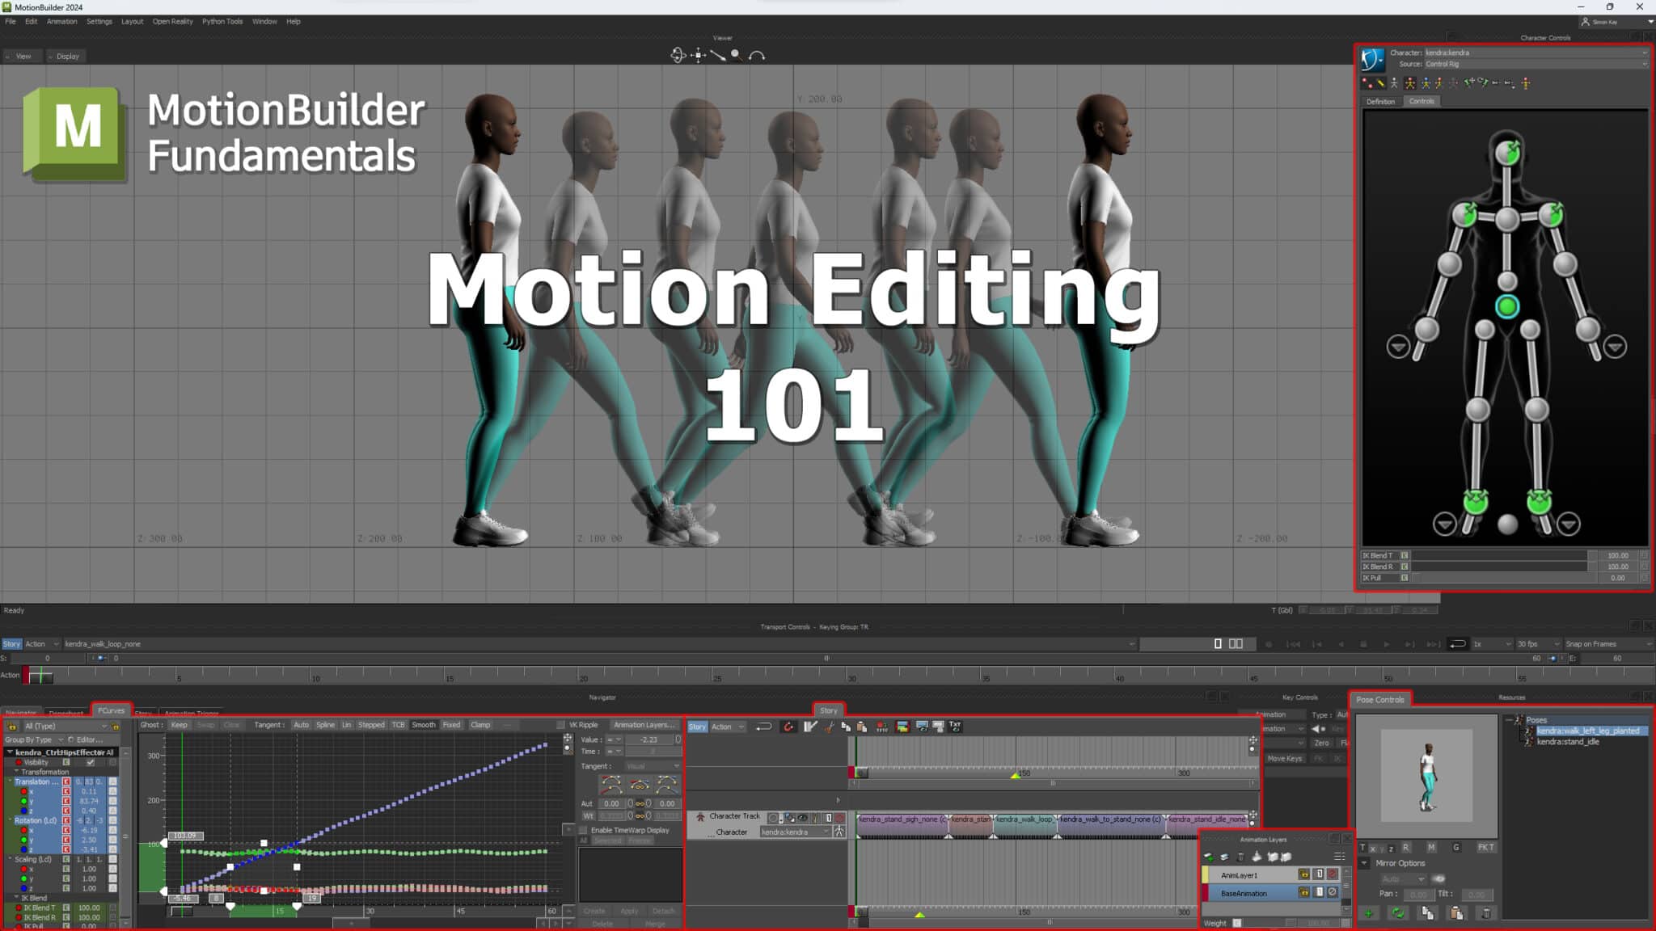Select the razor cut tool in the Story toolbar

pos(828,729)
